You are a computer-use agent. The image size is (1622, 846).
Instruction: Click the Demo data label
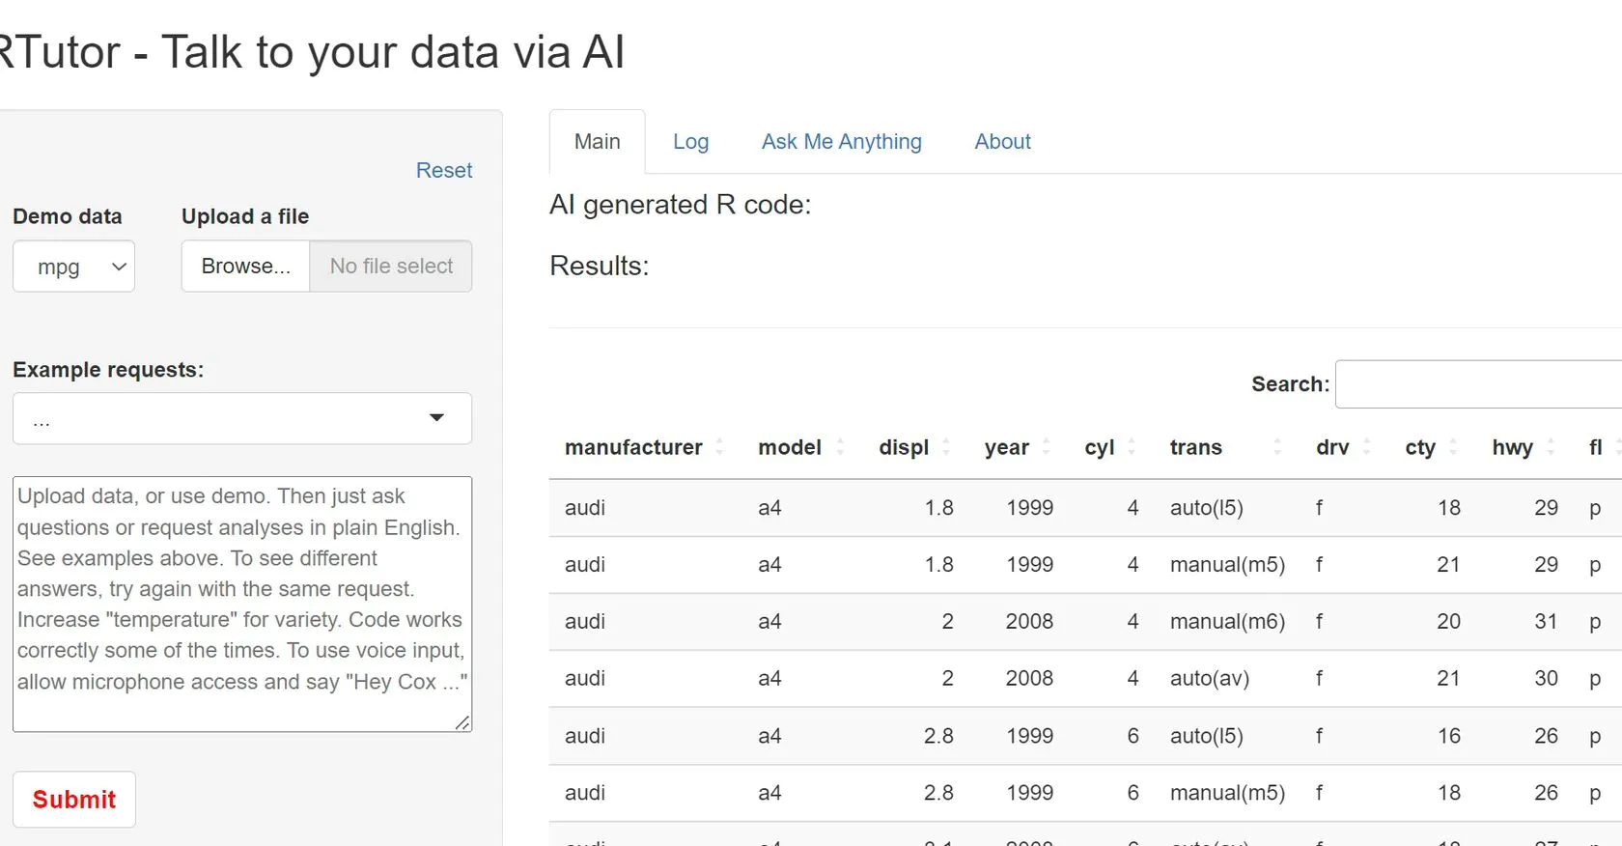[x=67, y=216]
